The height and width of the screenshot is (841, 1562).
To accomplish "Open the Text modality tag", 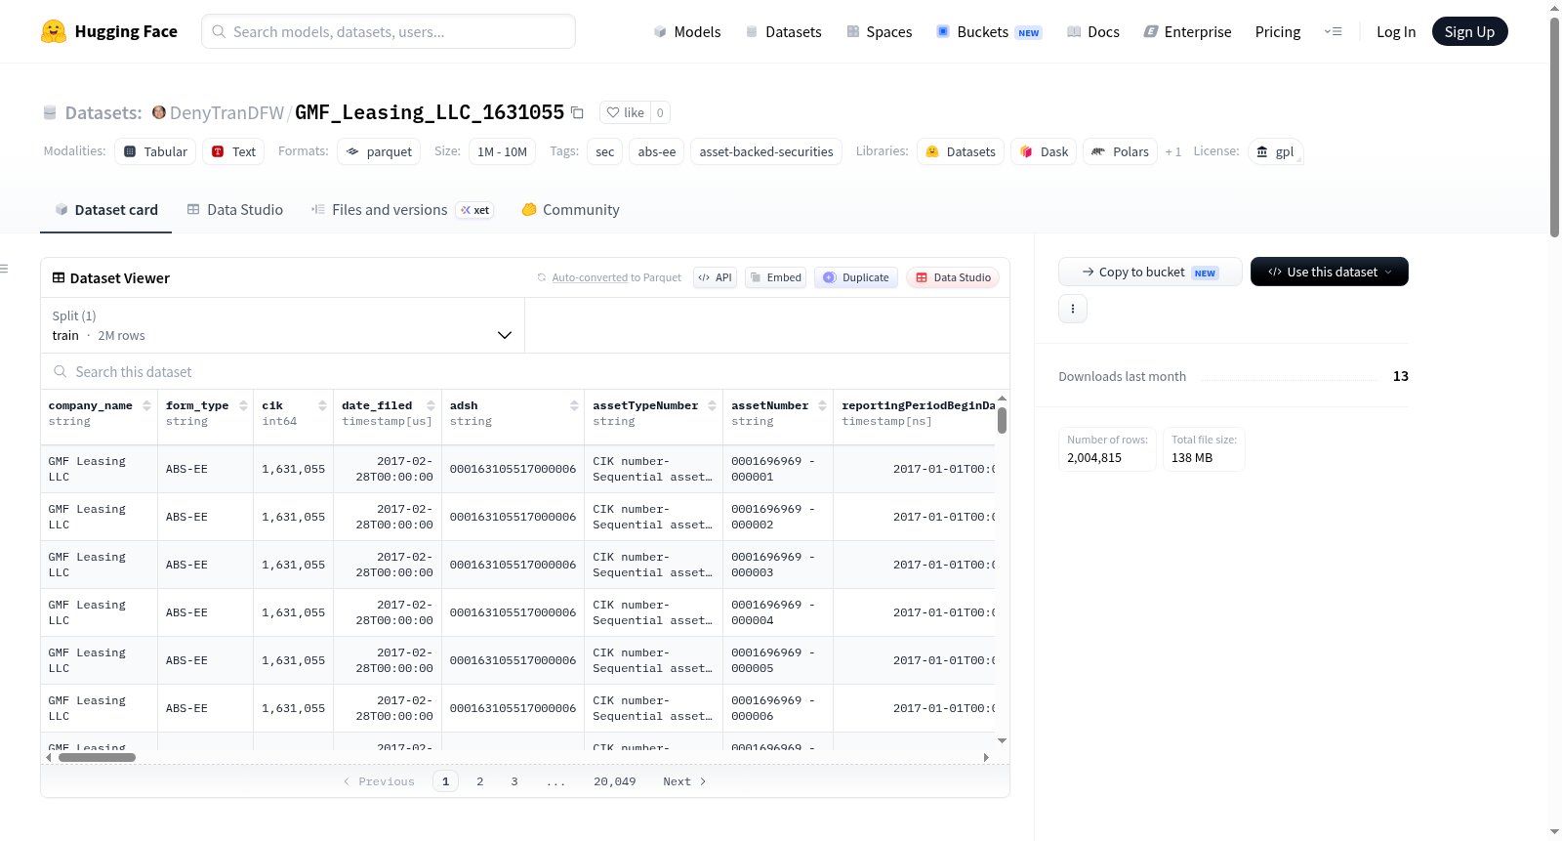I will [x=233, y=151].
